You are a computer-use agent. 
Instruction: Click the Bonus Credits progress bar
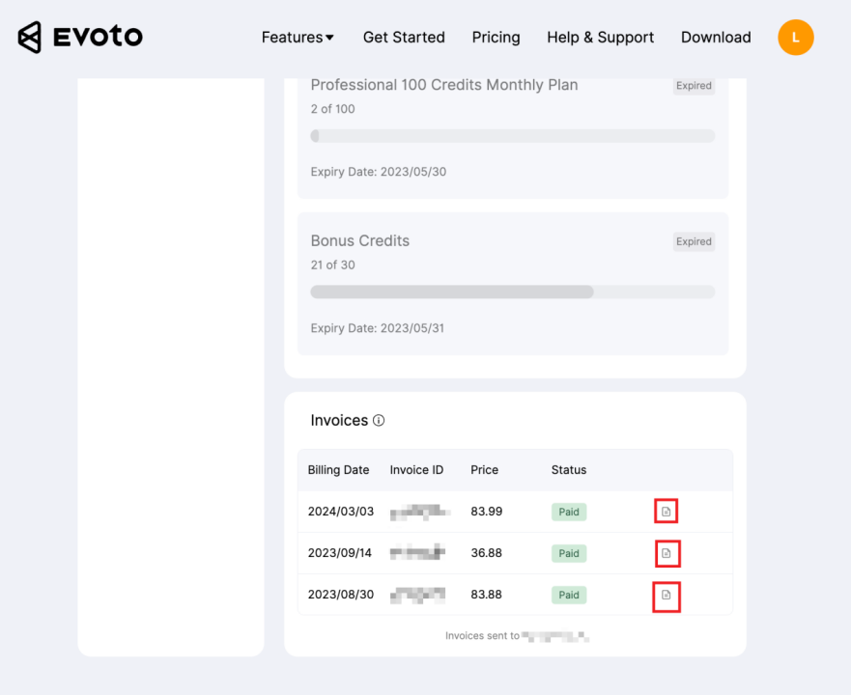coord(512,292)
